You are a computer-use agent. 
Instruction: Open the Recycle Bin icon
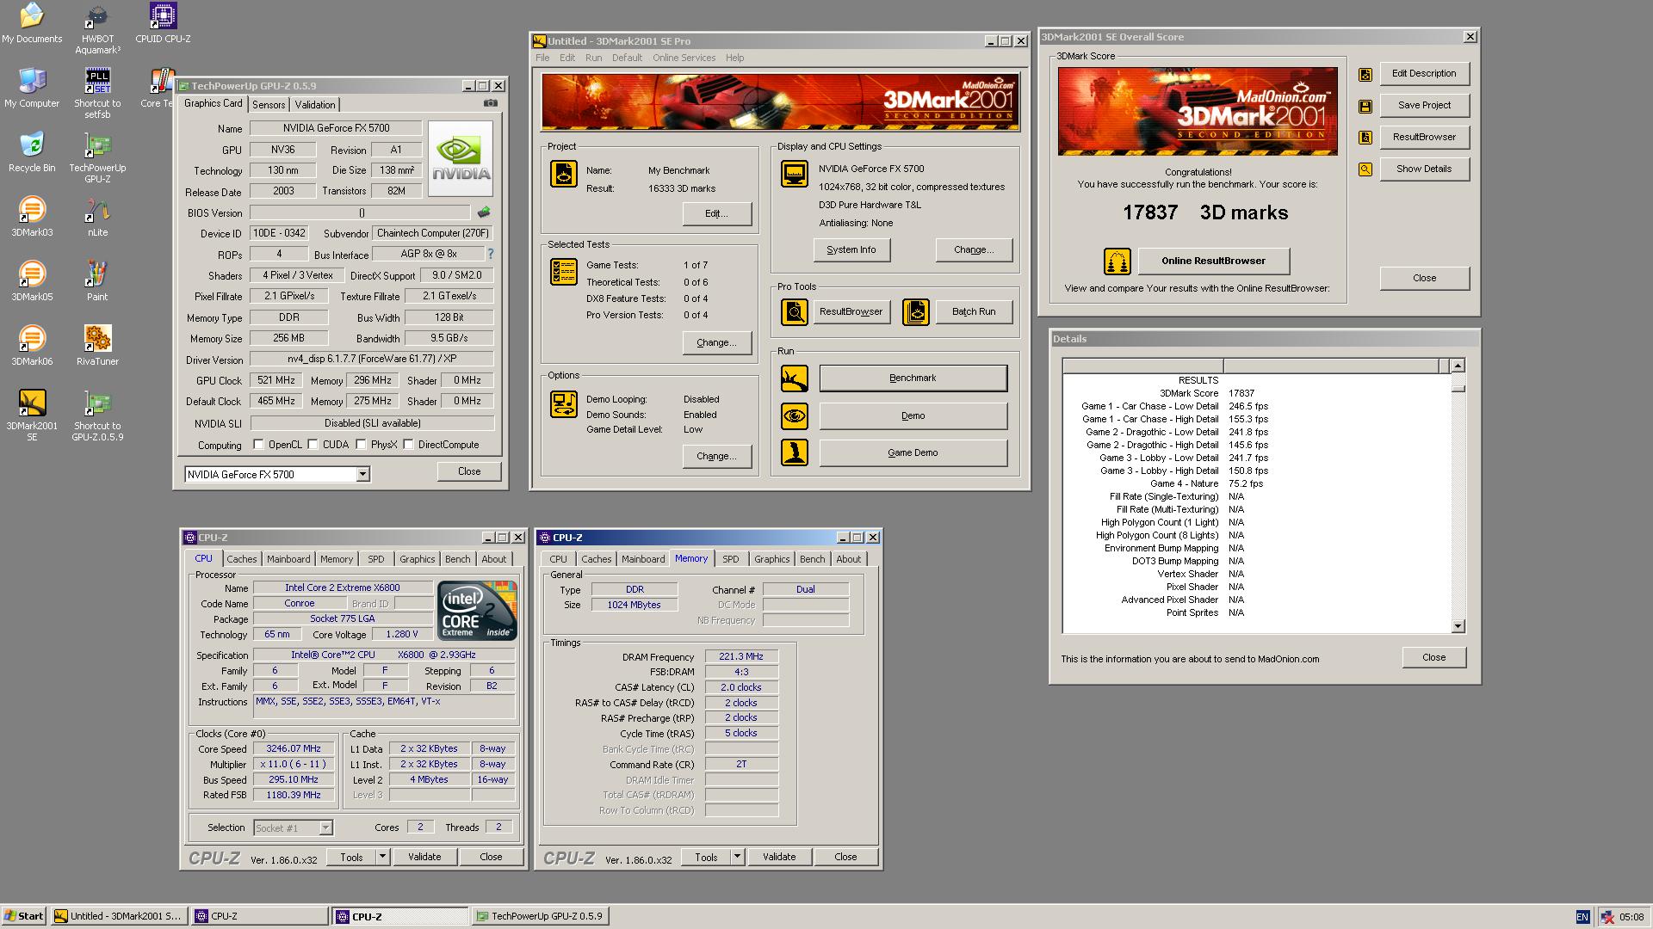(x=32, y=152)
